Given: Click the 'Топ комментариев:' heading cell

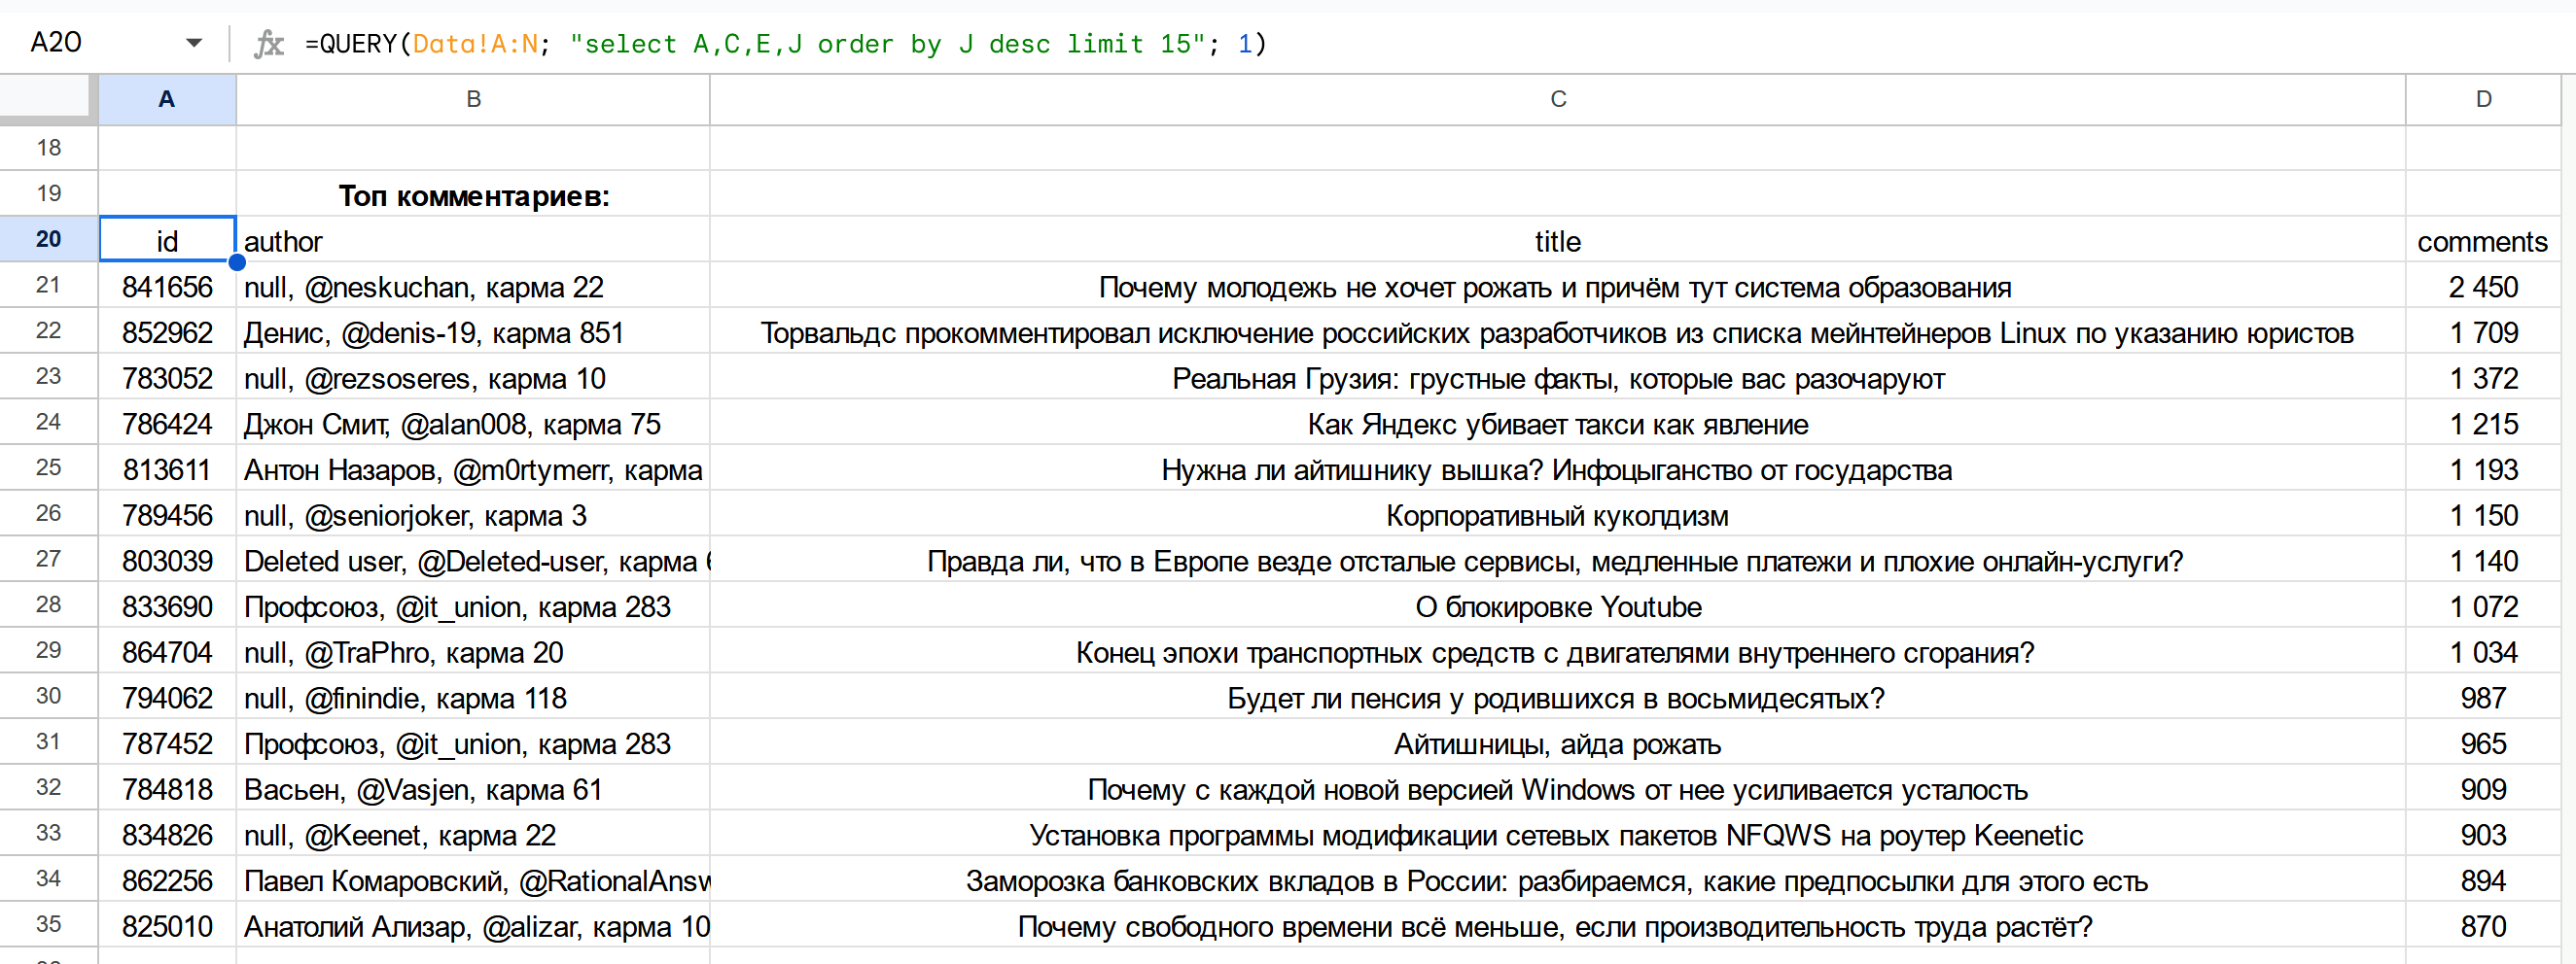Looking at the screenshot, I should 473,194.
